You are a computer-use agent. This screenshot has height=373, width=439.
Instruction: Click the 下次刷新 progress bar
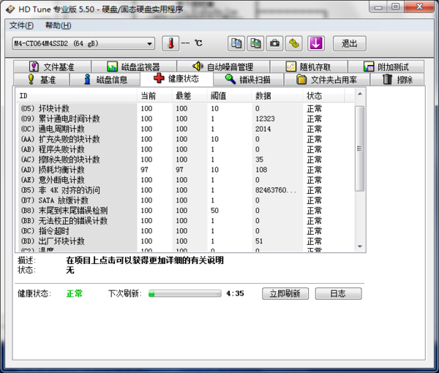click(x=185, y=293)
